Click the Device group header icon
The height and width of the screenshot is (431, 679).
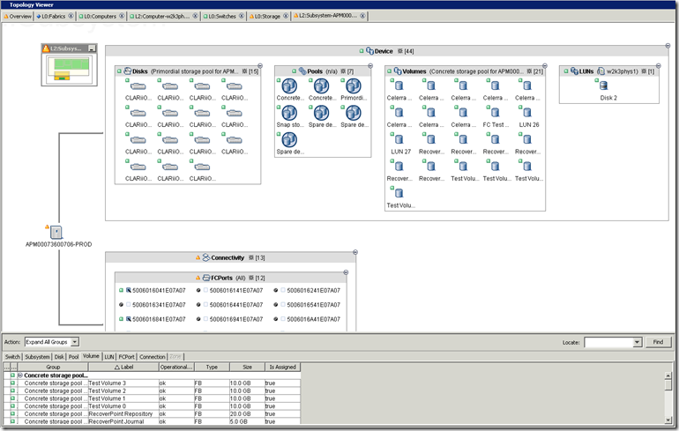click(369, 51)
